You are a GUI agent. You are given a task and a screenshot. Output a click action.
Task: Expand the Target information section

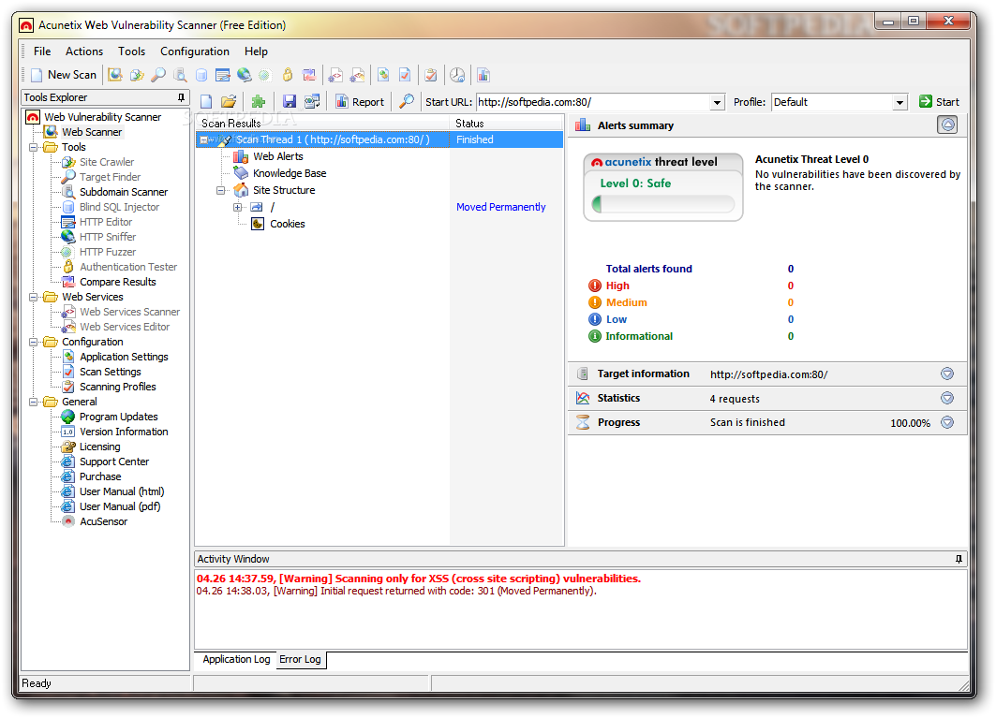pyautogui.click(x=947, y=374)
